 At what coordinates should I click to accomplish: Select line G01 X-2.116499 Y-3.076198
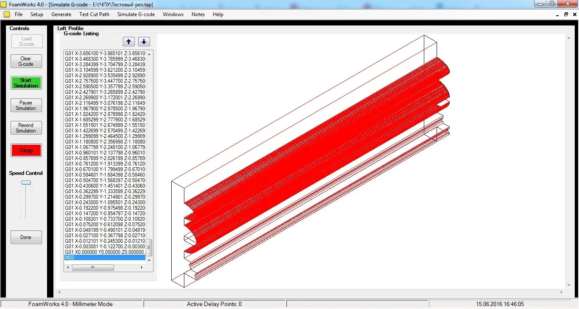click(105, 103)
